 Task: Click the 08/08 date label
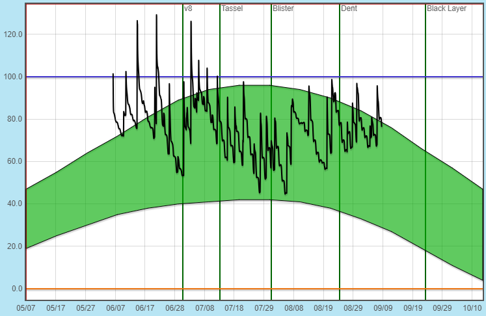click(294, 308)
